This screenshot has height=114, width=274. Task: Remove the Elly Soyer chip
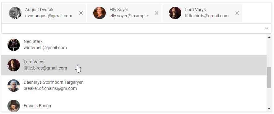tap(156, 13)
